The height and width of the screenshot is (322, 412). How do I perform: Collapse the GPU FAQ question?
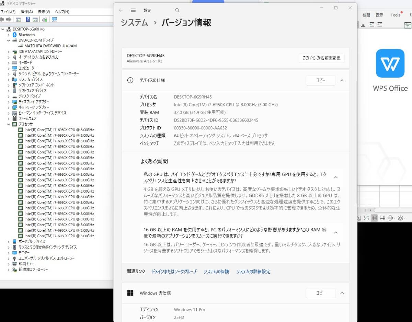point(336,177)
